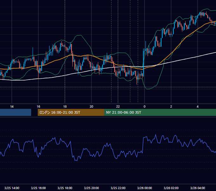
Task: Click the hour label 2 under the price chart
Action: click(x=171, y=107)
